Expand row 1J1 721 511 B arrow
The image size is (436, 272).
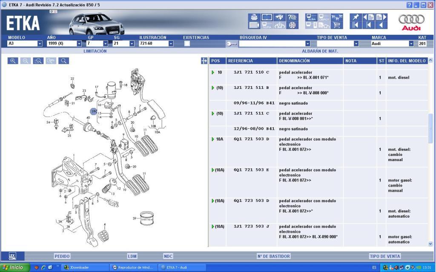click(x=213, y=88)
